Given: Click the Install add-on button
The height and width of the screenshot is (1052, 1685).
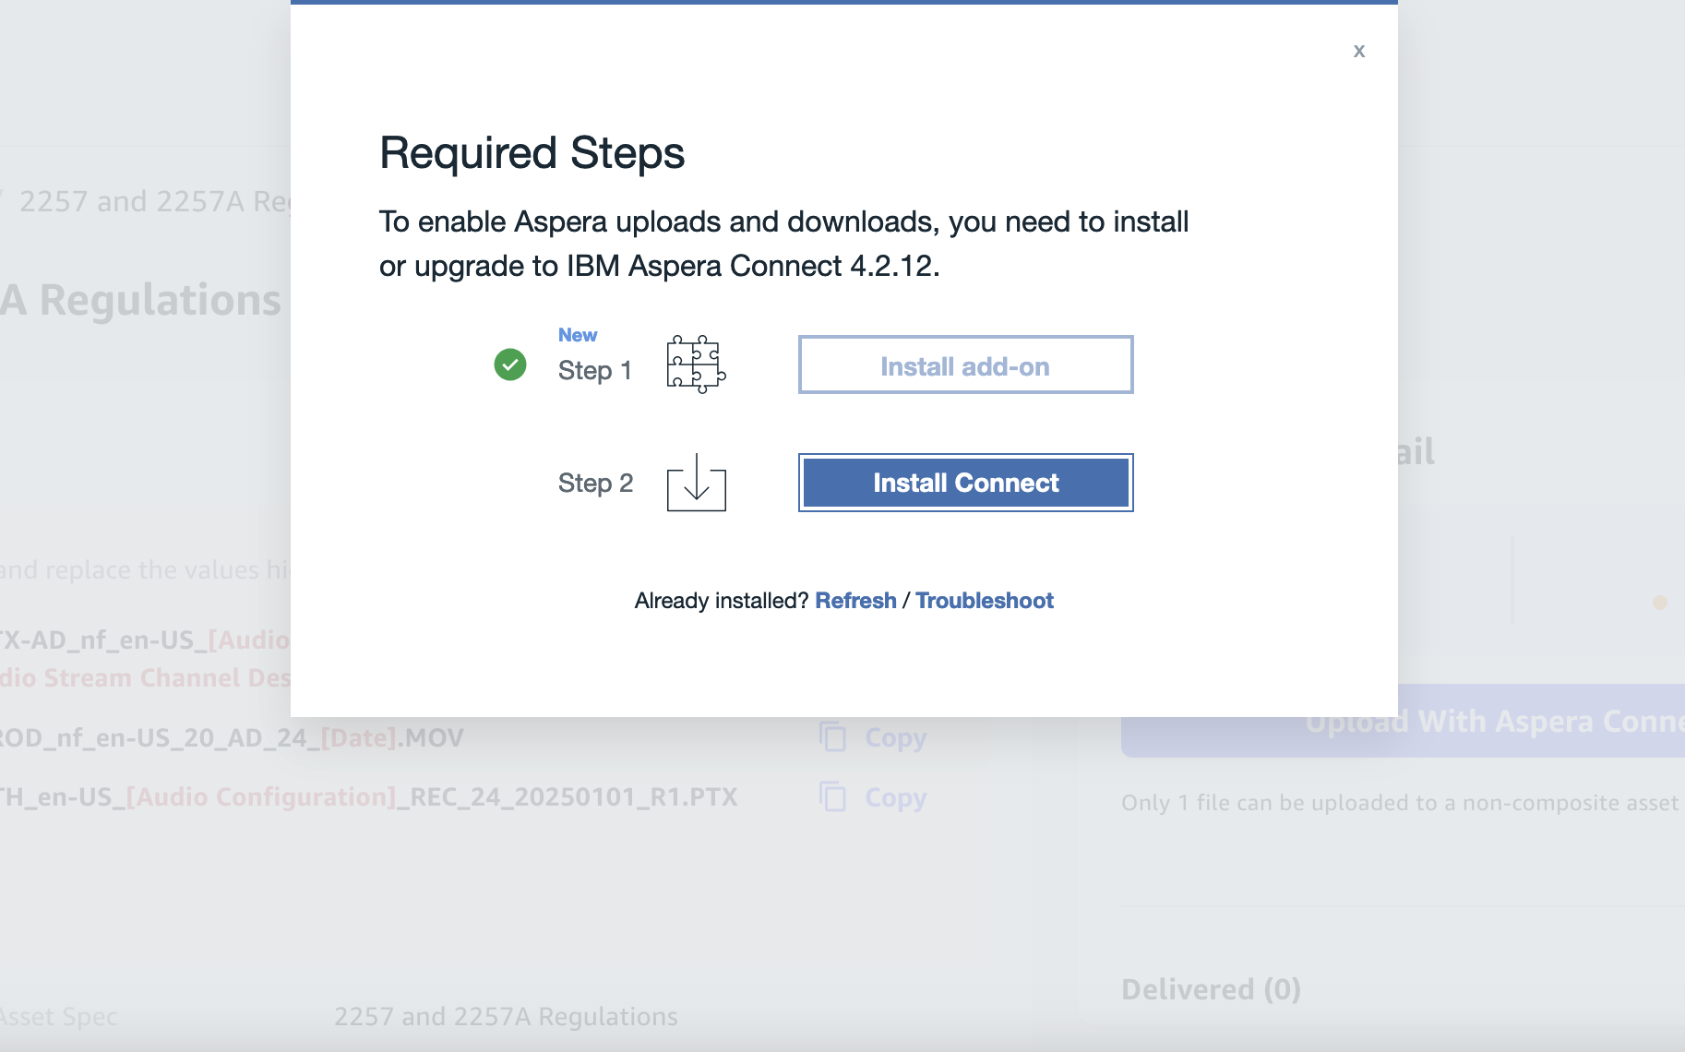Looking at the screenshot, I should [x=965, y=365].
